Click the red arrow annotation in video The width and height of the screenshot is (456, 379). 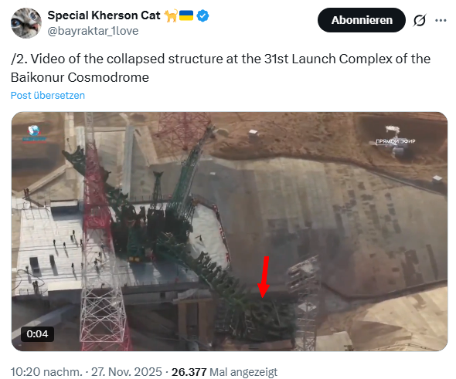(x=264, y=277)
